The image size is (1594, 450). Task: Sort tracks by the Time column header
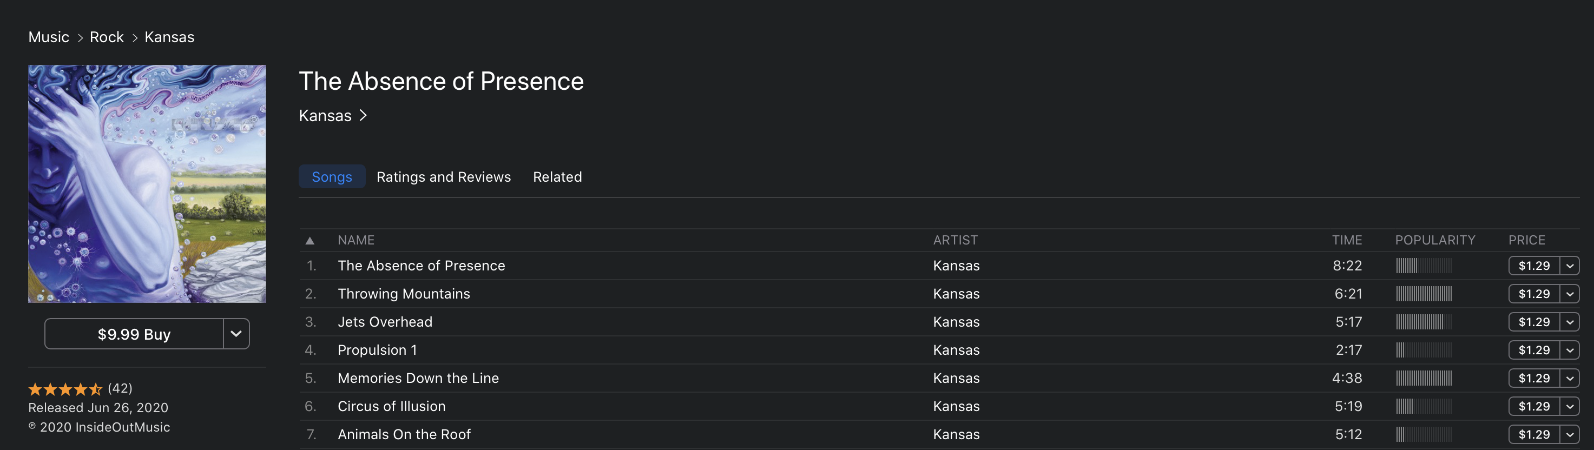coord(1347,241)
